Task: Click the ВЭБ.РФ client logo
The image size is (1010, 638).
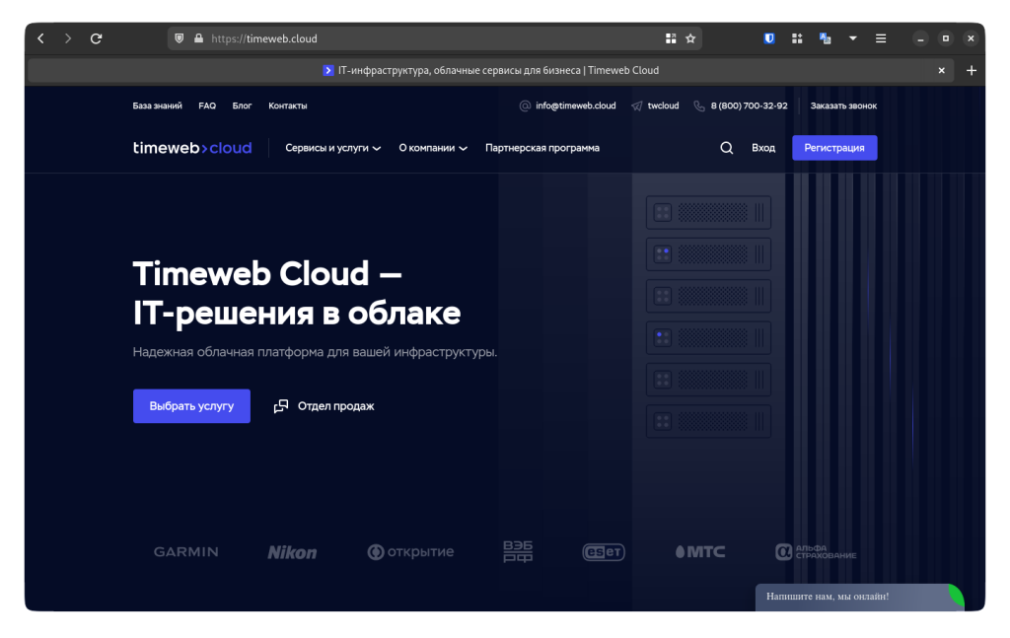Action: pos(518,552)
